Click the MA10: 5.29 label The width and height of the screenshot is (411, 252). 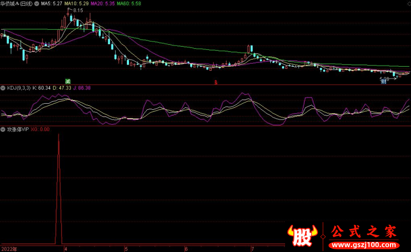tap(77, 4)
